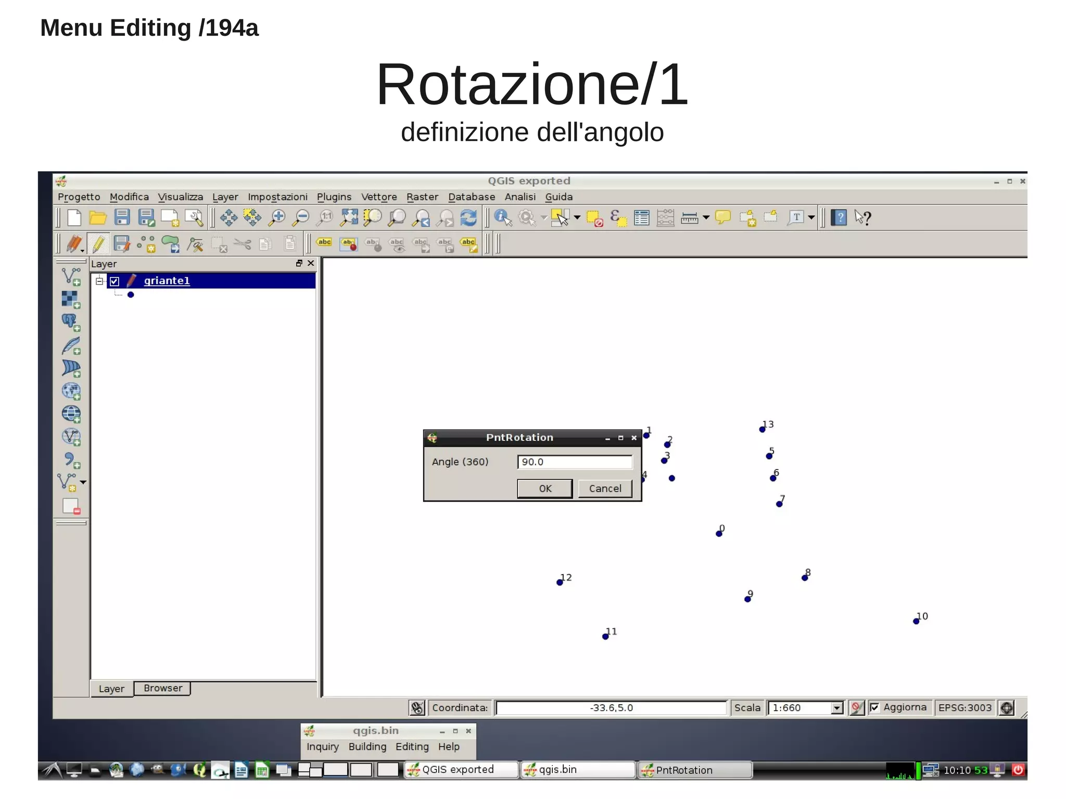Click the red power icon in system tray
Viewport: 1066px width, 799px height.
click(1018, 769)
